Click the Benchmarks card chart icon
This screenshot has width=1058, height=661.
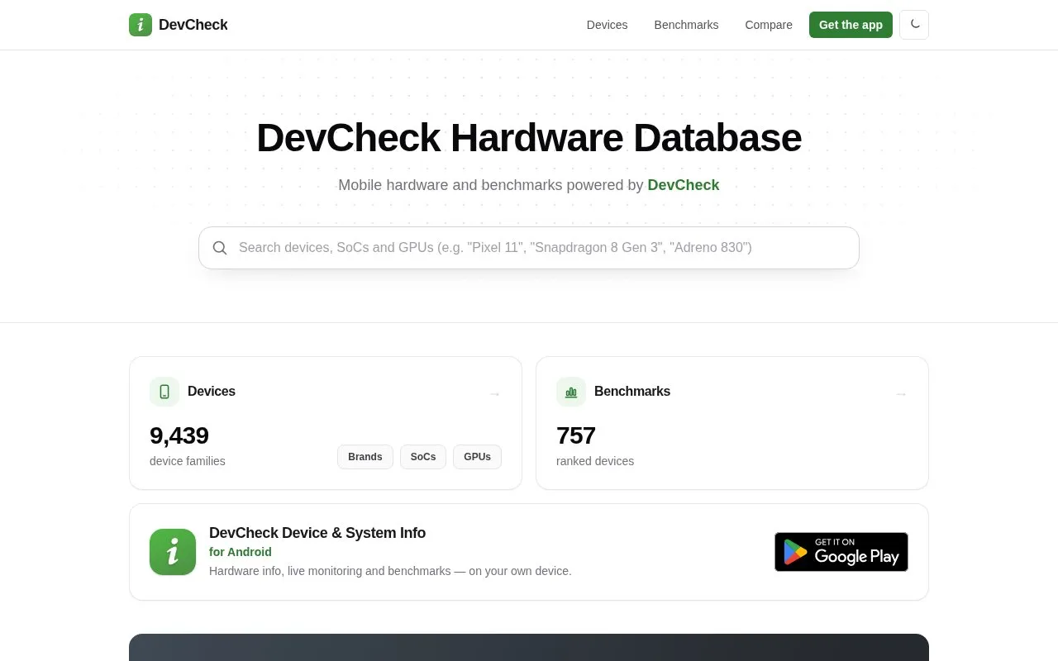(x=571, y=392)
